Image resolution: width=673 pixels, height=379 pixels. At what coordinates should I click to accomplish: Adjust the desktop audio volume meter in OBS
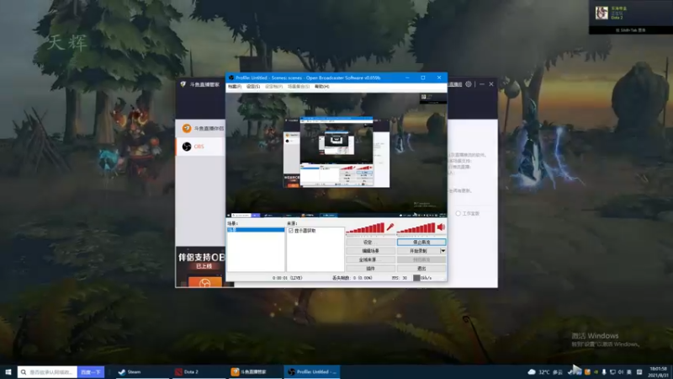tap(416, 228)
